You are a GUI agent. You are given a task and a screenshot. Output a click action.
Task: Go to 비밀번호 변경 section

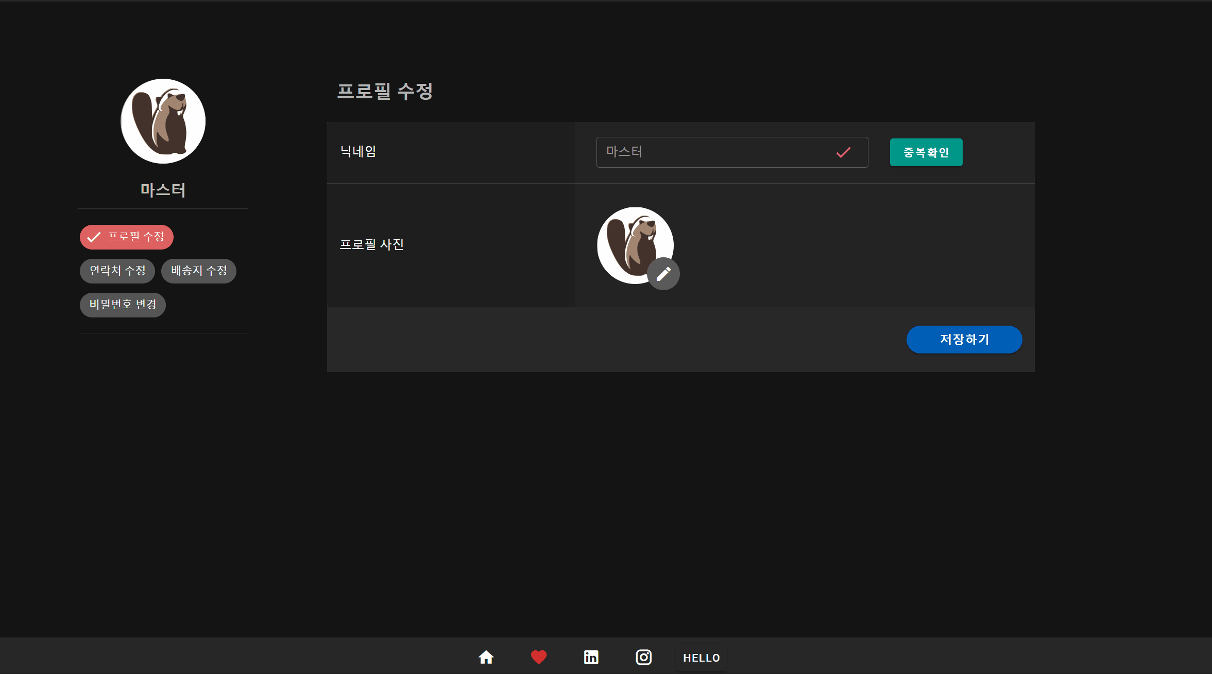click(x=123, y=305)
